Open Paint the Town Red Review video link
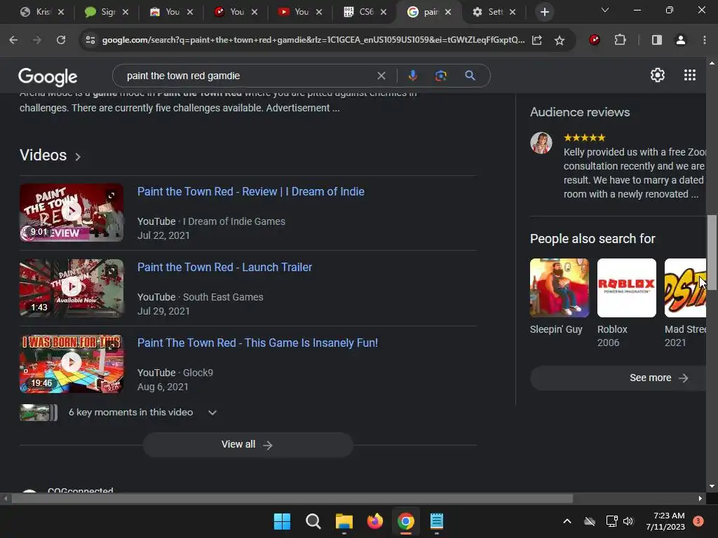This screenshot has width=718, height=538. click(x=251, y=191)
